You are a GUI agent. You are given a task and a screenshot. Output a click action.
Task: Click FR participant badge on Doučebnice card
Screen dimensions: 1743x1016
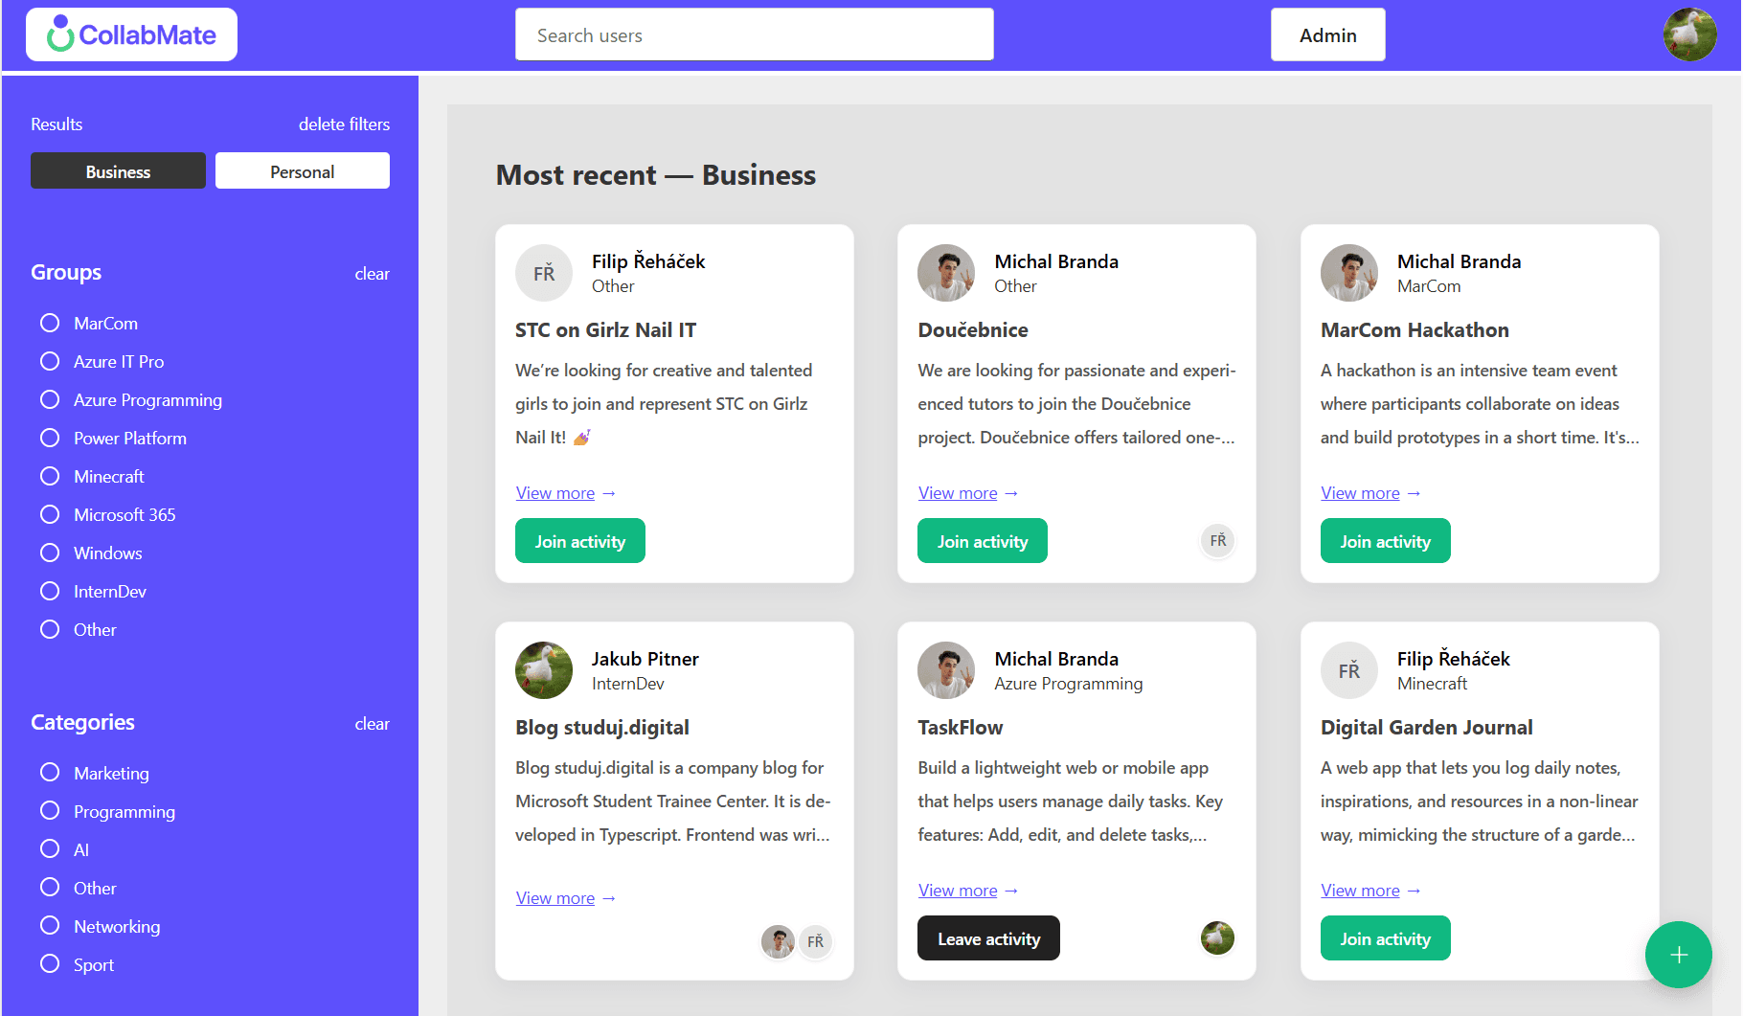click(1217, 541)
